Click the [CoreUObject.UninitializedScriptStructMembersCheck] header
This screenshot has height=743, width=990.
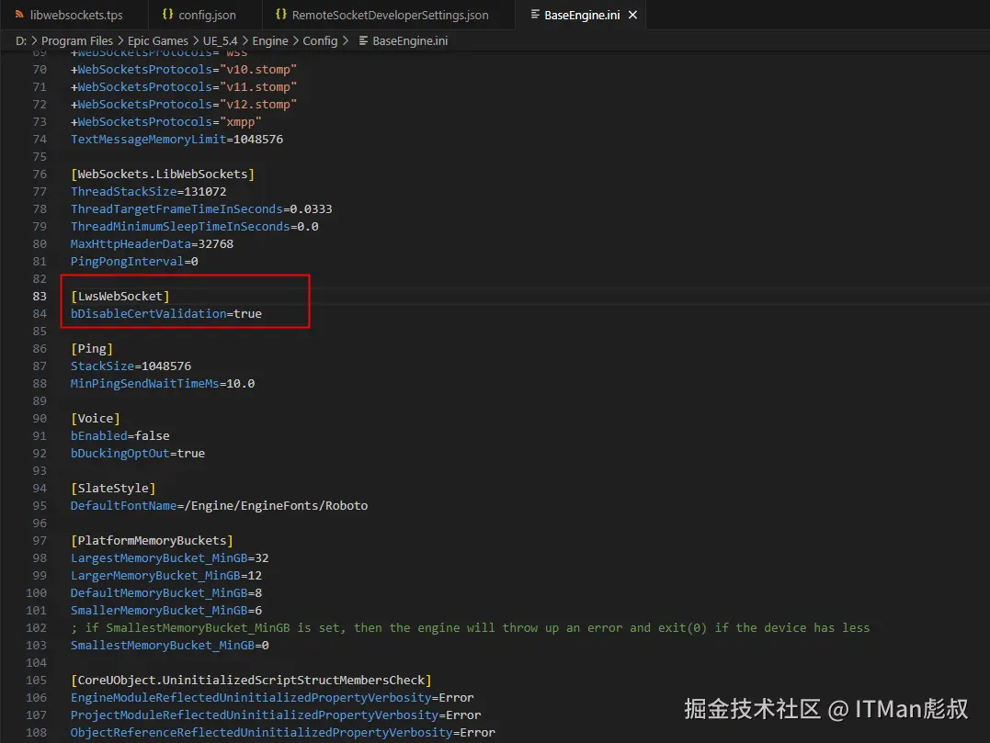pyautogui.click(x=251, y=680)
